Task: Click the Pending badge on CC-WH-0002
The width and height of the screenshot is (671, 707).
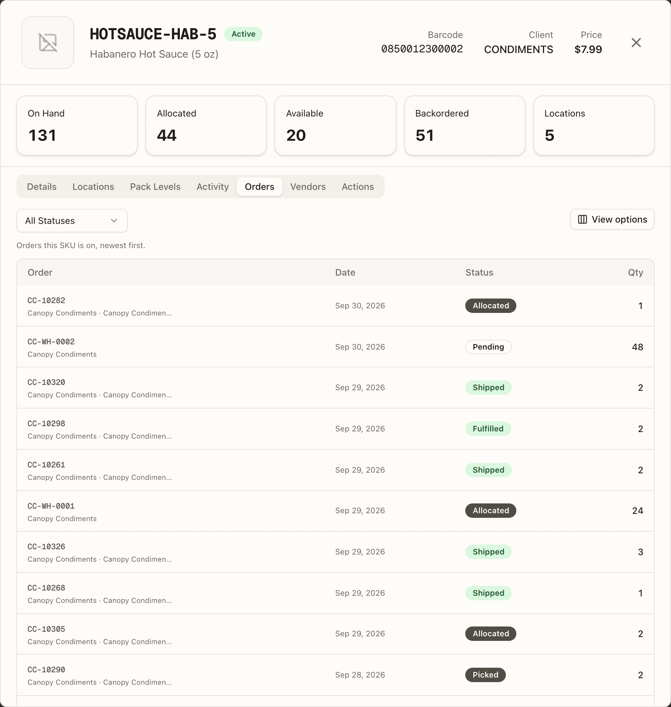Action: point(488,347)
